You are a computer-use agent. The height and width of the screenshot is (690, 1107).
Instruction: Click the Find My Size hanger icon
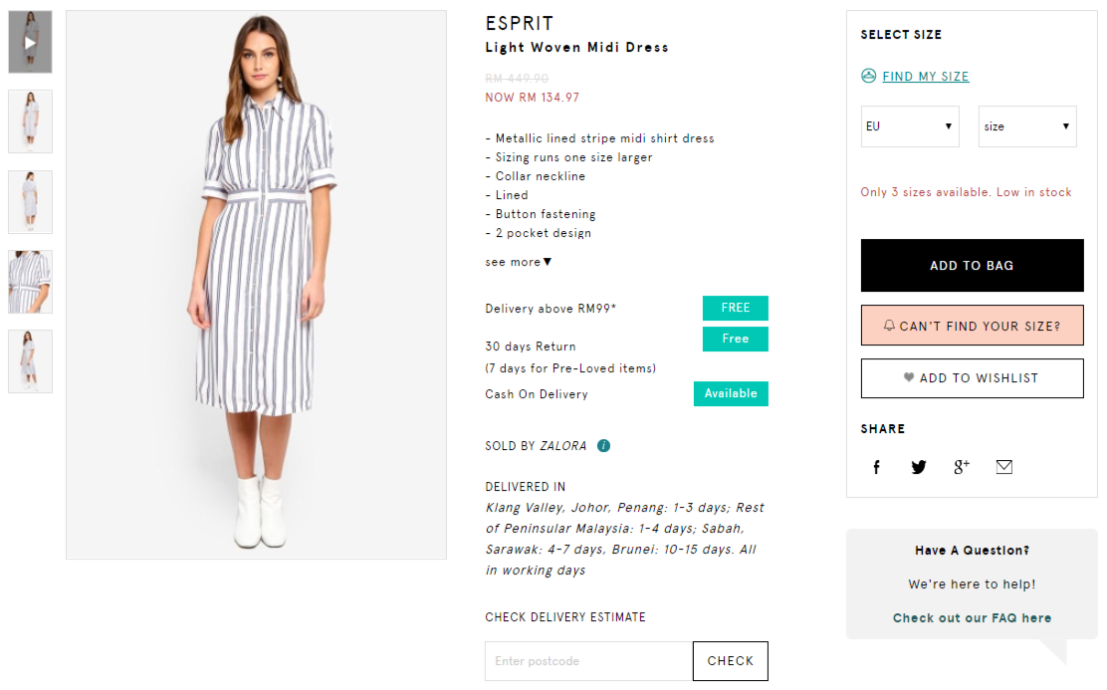pyautogui.click(x=869, y=76)
